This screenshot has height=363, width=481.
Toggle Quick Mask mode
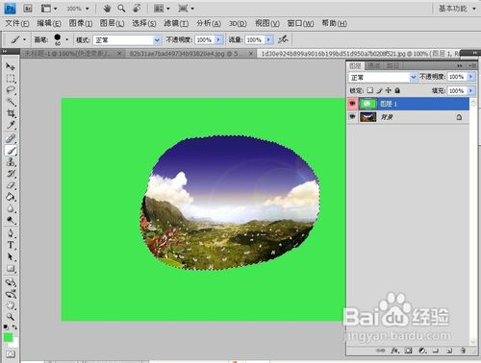tap(11, 354)
